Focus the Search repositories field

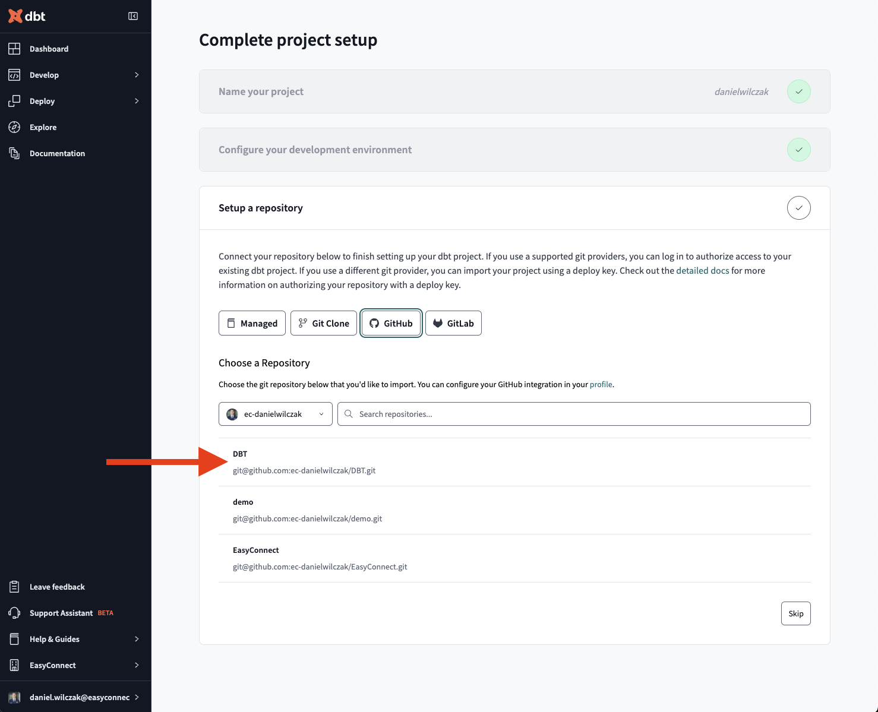point(574,414)
